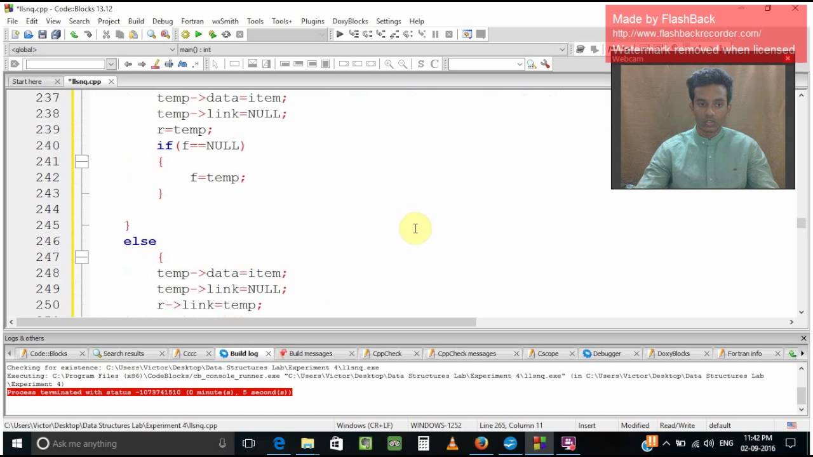Click the wrench settings icon

545,64
